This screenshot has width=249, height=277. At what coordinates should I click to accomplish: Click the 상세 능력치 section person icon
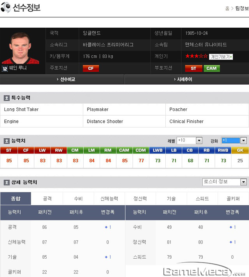click(x=7, y=182)
